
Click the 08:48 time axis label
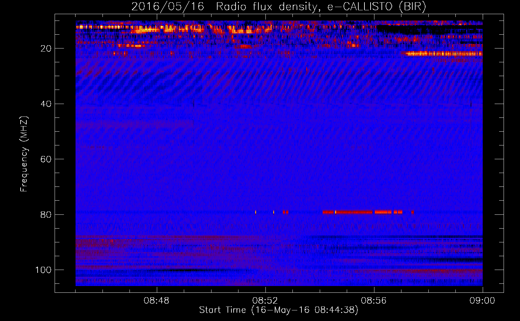157,301
